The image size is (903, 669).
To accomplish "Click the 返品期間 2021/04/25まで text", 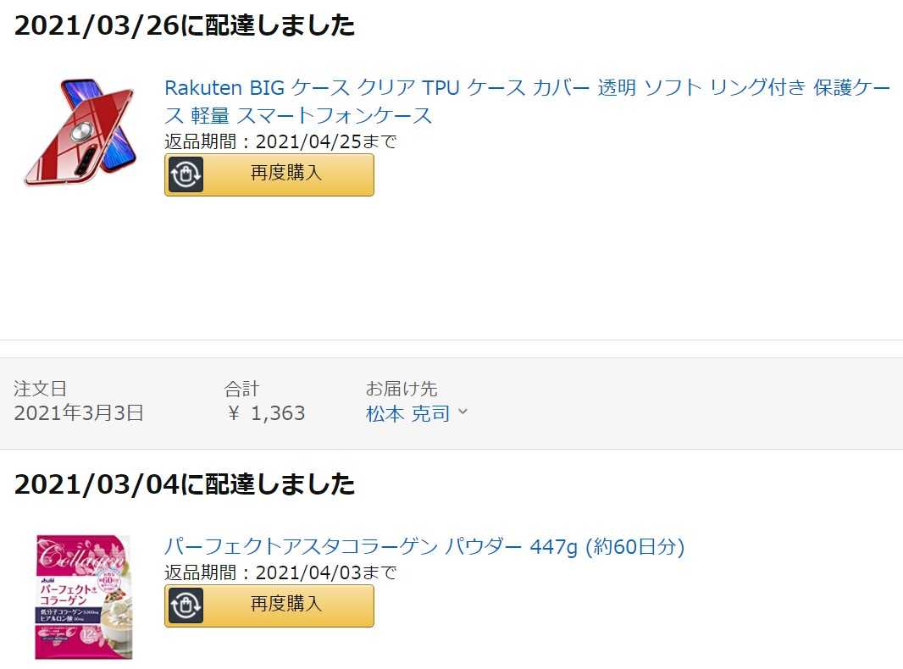I will [x=280, y=141].
